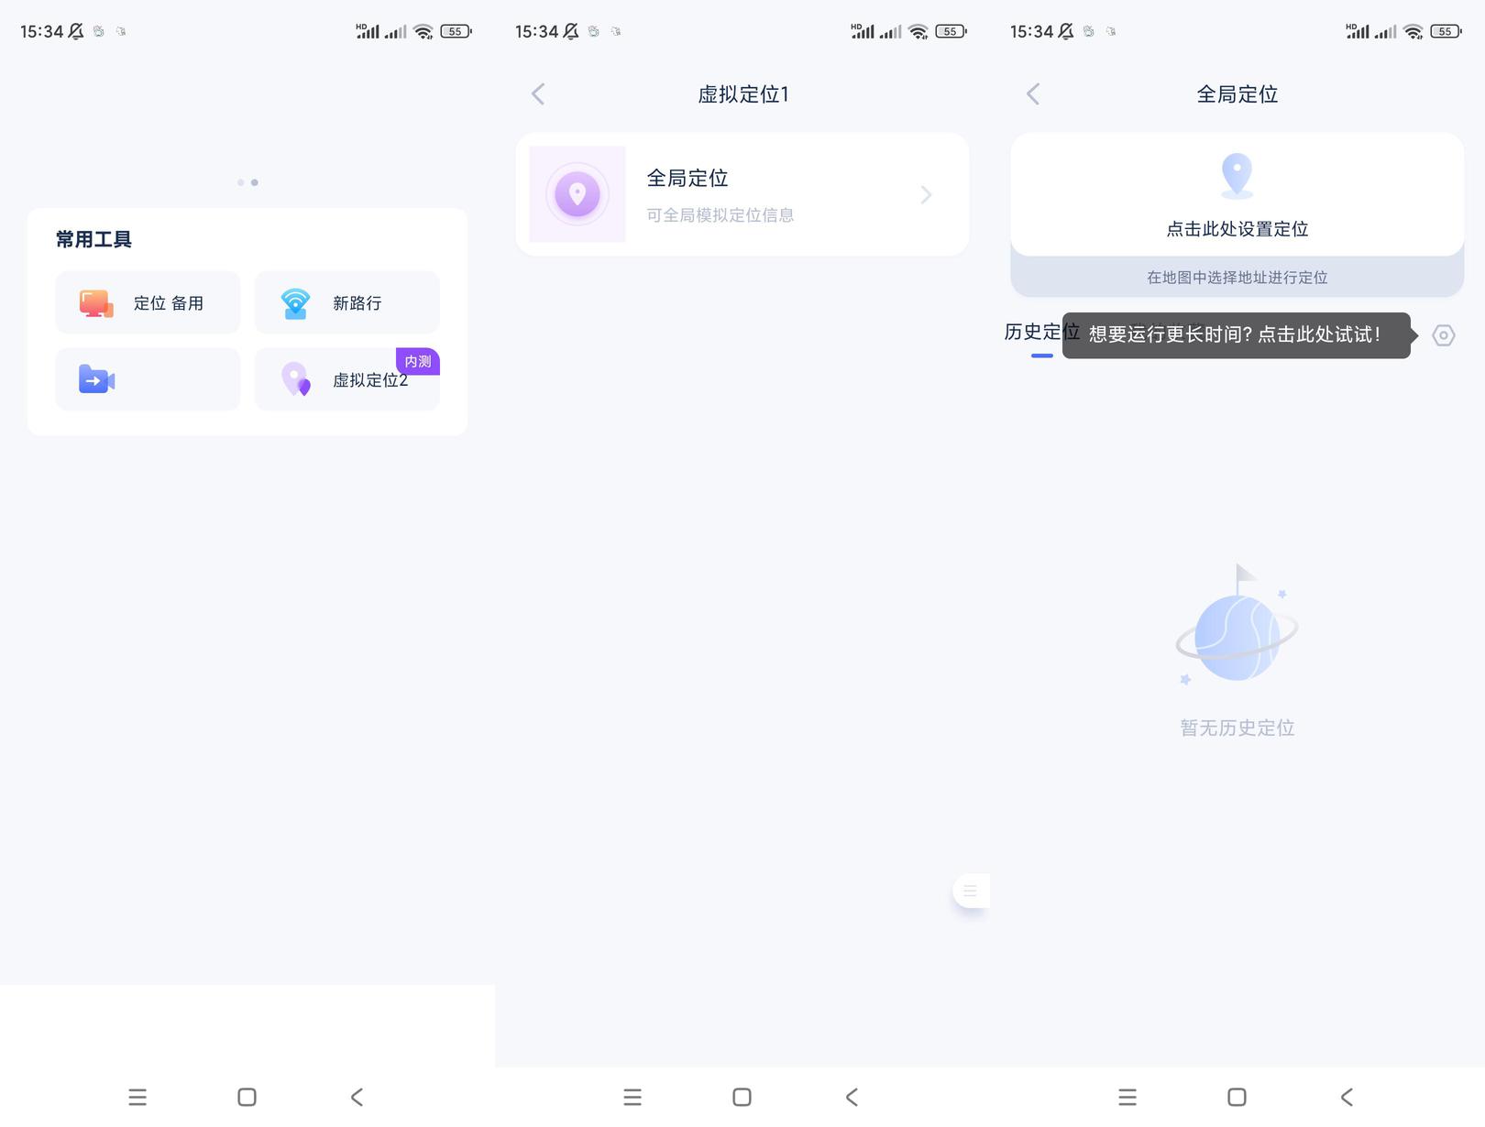Open 全局定位 list item

[742, 194]
